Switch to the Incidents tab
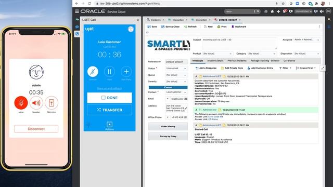 (156, 20)
